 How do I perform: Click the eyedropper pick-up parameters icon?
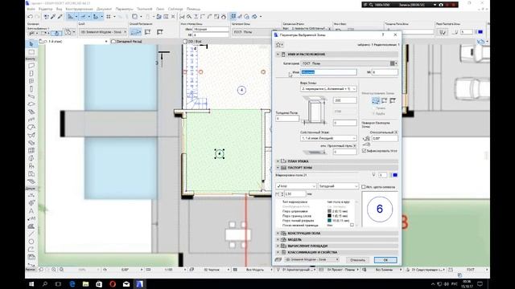pos(53,16)
